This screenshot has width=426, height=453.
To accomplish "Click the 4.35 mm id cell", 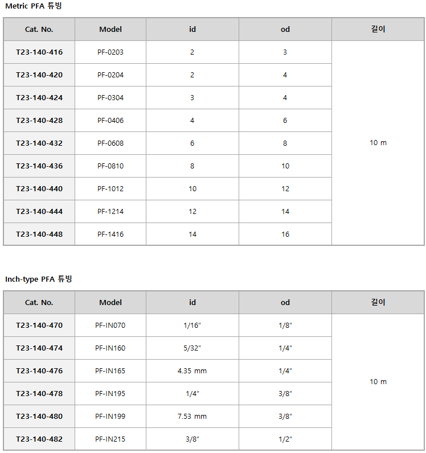I will (x=192, y=371).
